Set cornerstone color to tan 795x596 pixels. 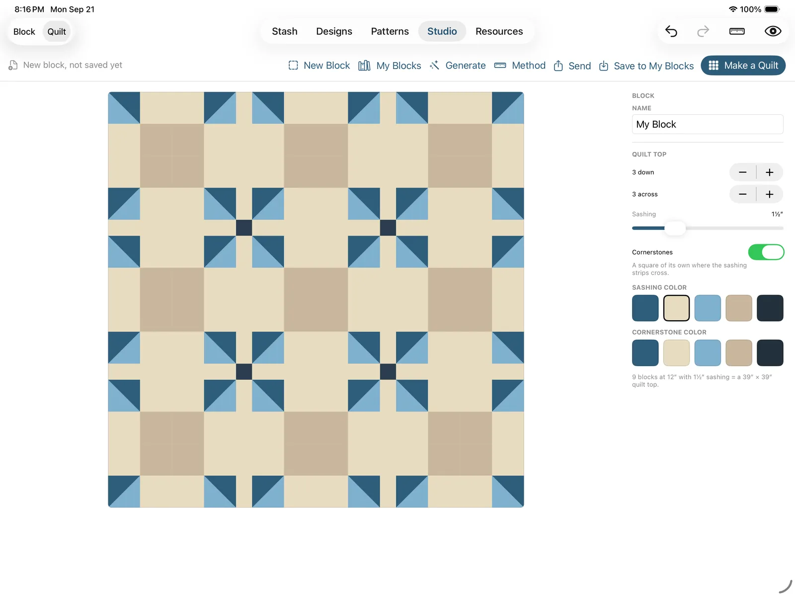coord(739,353)
